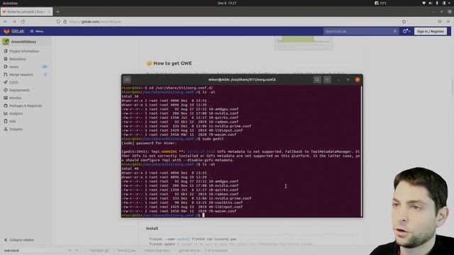Click the temperature indicator in top bar
This screenshot has height=255, width=454.
tap(381, 3)
